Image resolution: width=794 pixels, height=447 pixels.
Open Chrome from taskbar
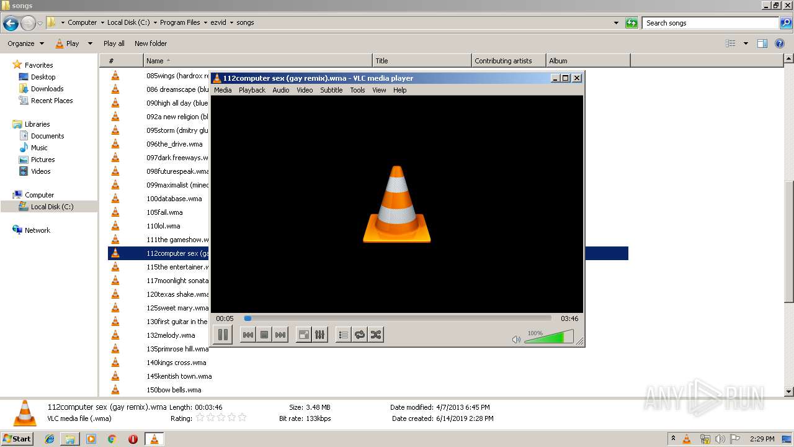click(112, 439)
